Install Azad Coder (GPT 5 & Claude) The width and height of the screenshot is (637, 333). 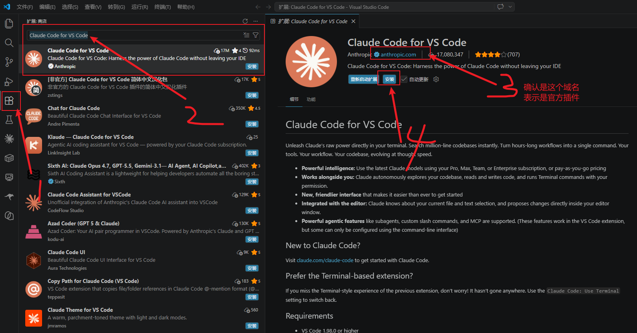coord(252,239)
